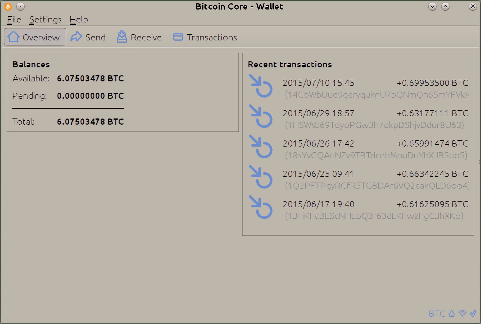
Task: Click the incoming icon for 2015/06/25 transaction
Action: (261, 177)
